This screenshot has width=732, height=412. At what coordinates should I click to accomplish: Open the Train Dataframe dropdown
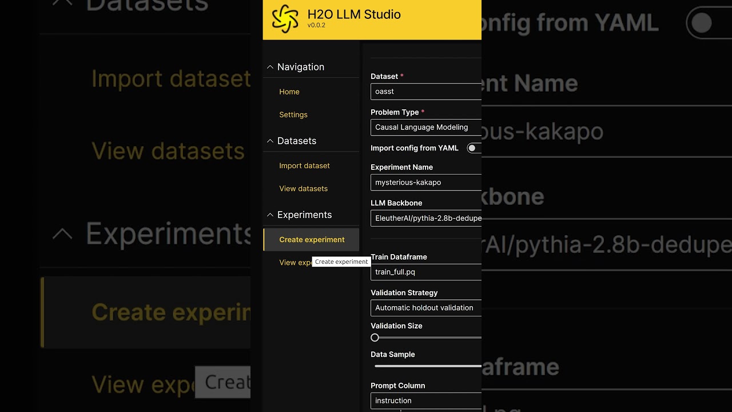click(x=426, y=272)
